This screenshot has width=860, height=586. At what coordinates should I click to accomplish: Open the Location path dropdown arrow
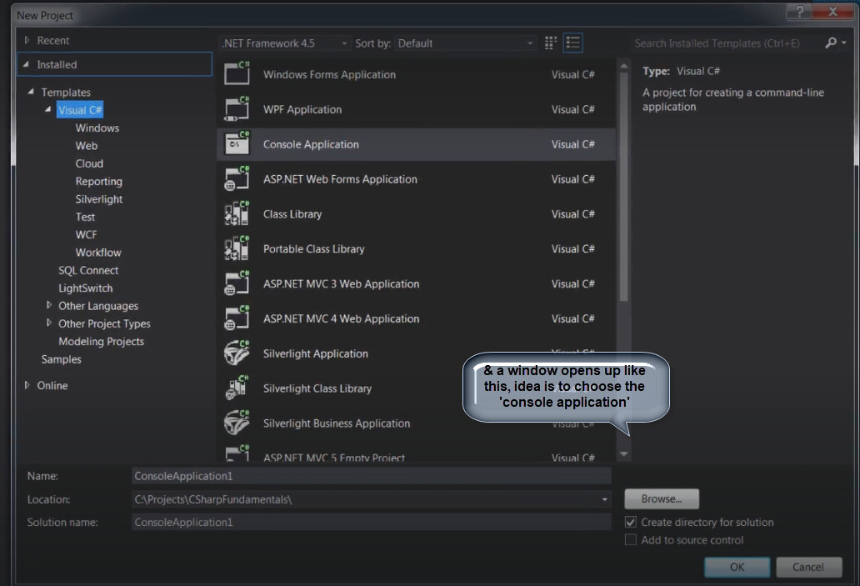point(604,499)
